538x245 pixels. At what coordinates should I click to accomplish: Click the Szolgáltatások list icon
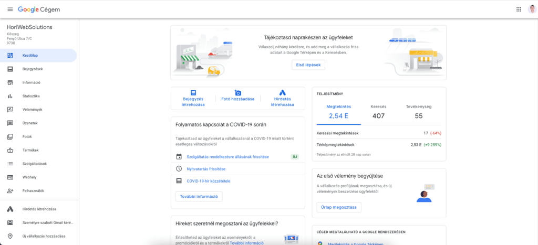coord(11,164)
